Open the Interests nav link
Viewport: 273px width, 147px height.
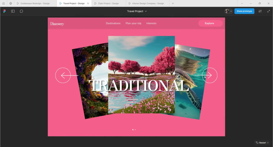tap(151, 23)
